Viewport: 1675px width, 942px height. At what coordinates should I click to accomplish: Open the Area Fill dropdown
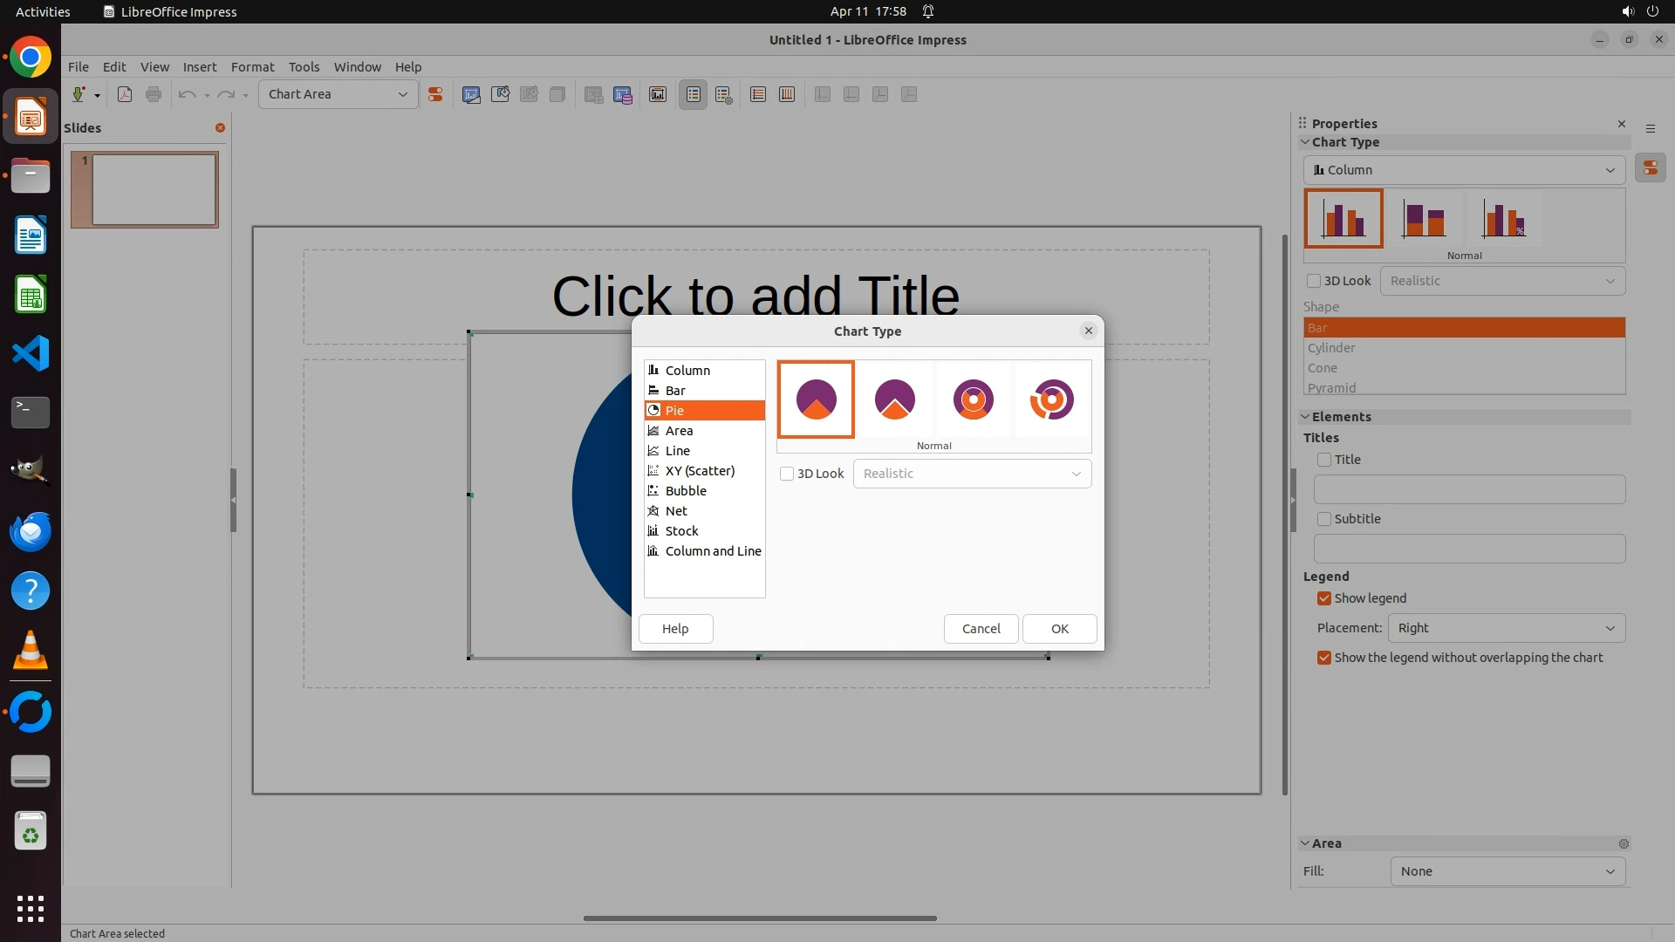click(x=1507, y=871)
